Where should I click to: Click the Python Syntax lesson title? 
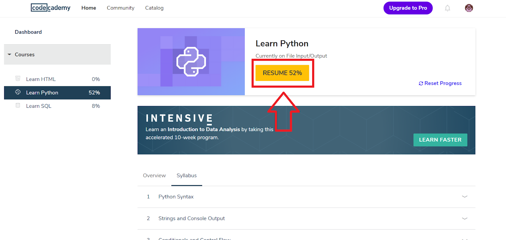(176, 197)
